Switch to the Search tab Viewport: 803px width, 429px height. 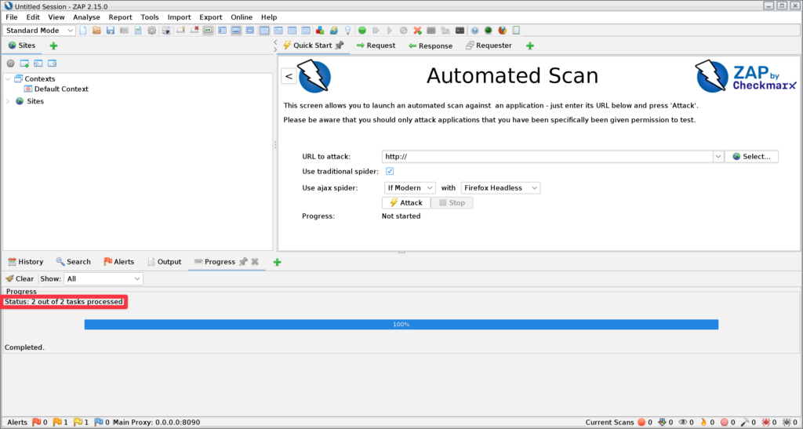click(73, 262)
